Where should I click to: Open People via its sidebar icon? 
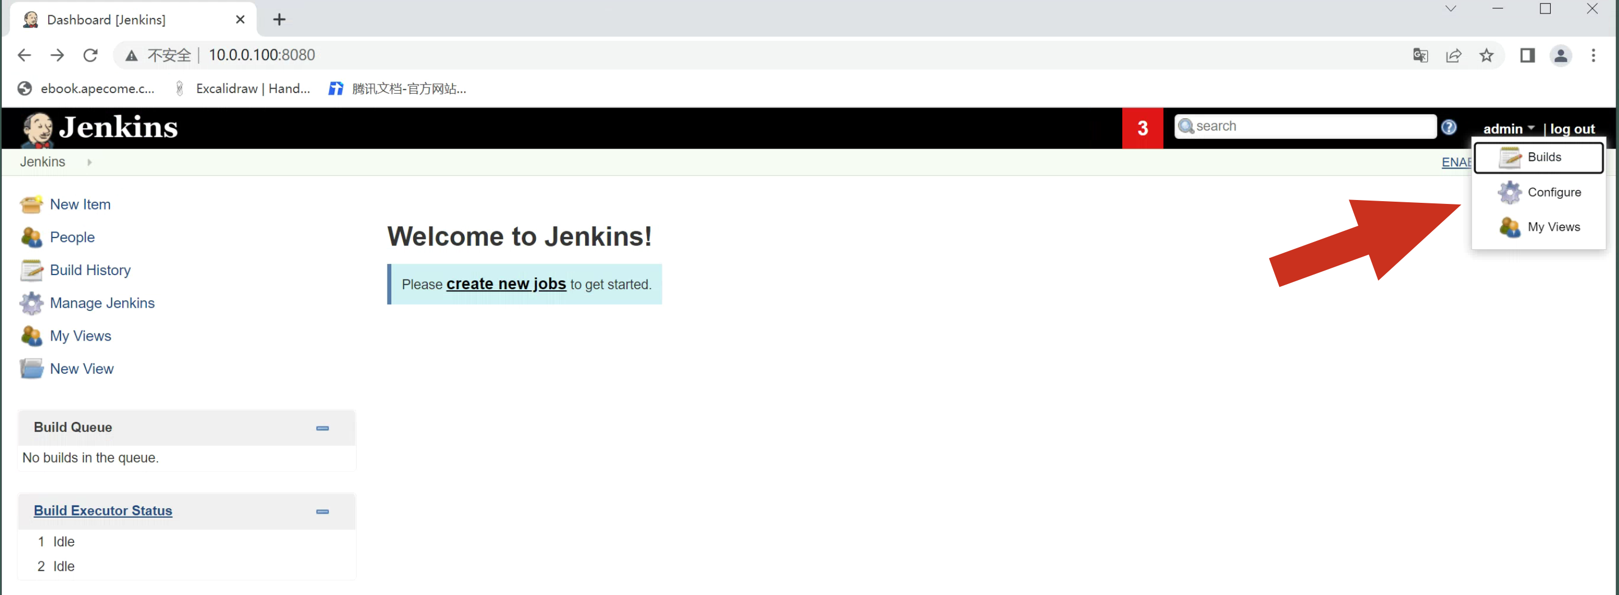(31, 238)
